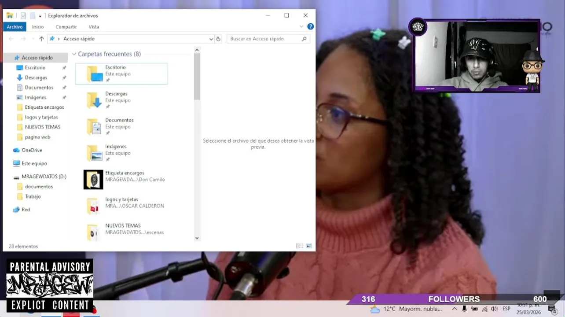Switch to the Inicio ribbon tab
Screen dimensions: 565x317
tap(38, 27)
